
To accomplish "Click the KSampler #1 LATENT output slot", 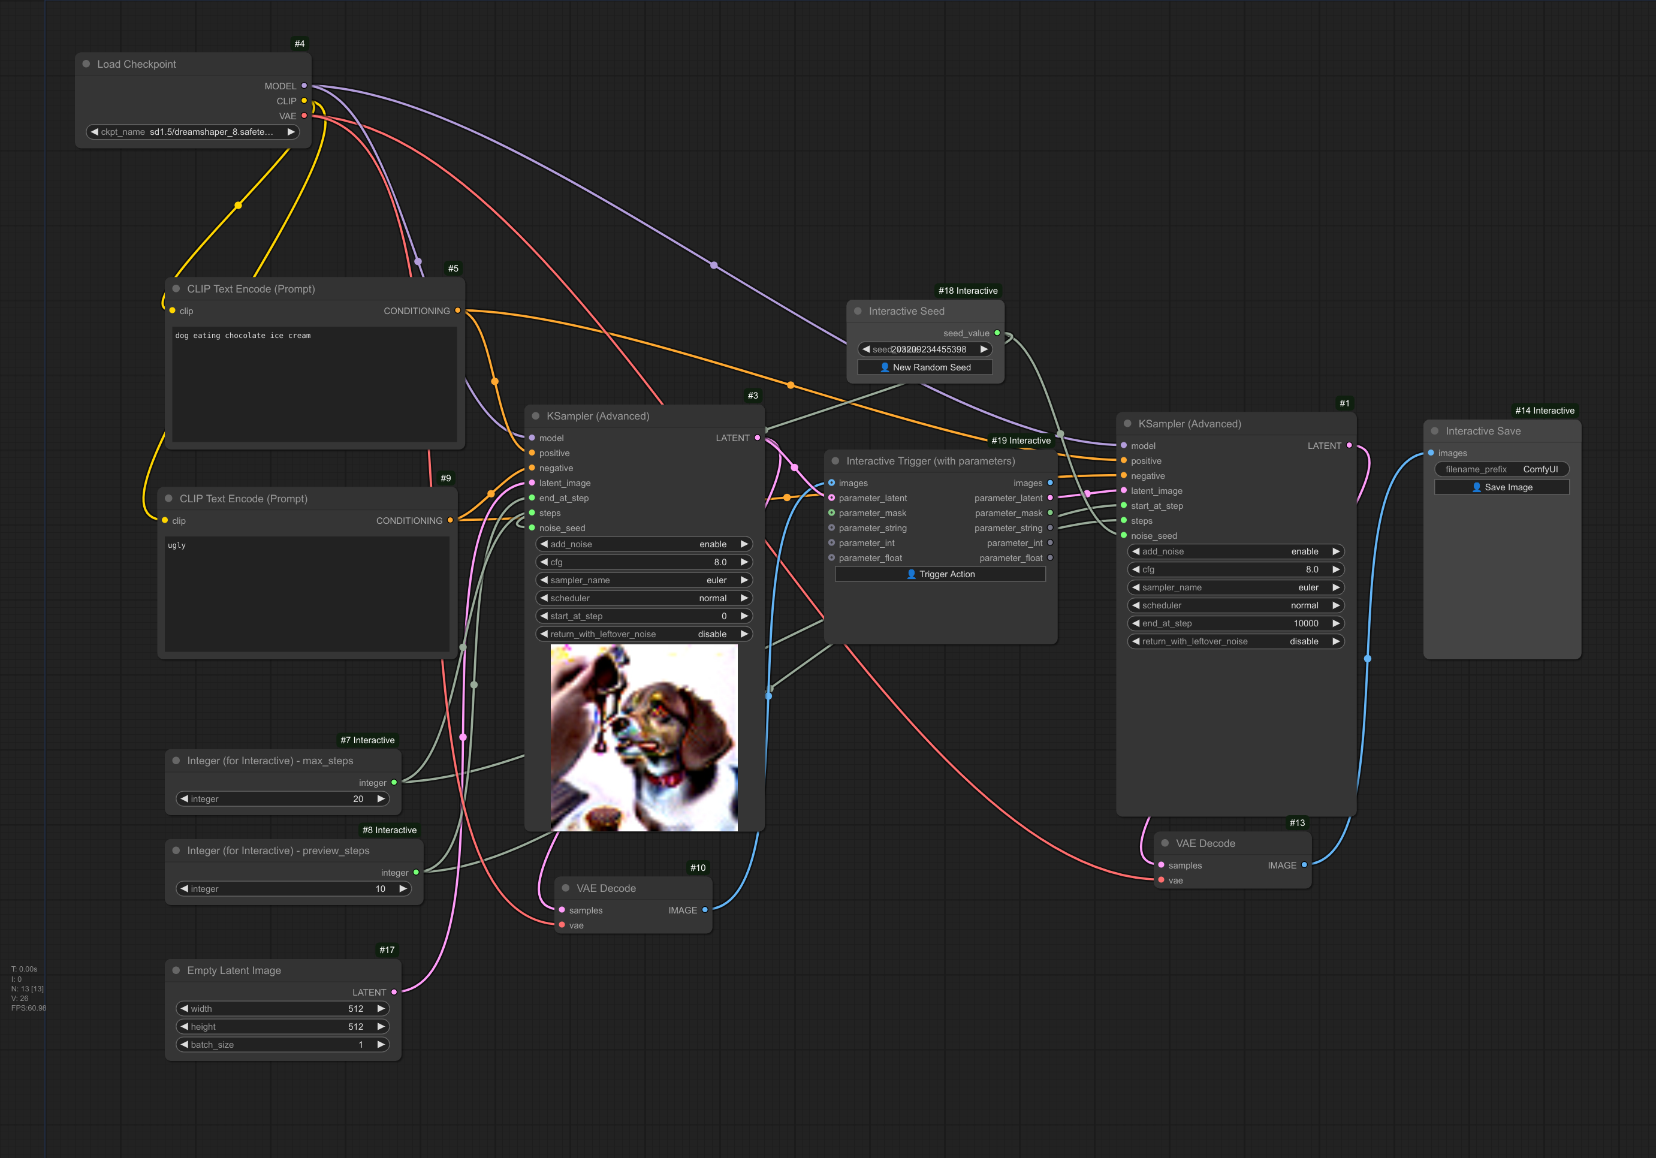I will pyautogui.click(x=1349, y=445).
